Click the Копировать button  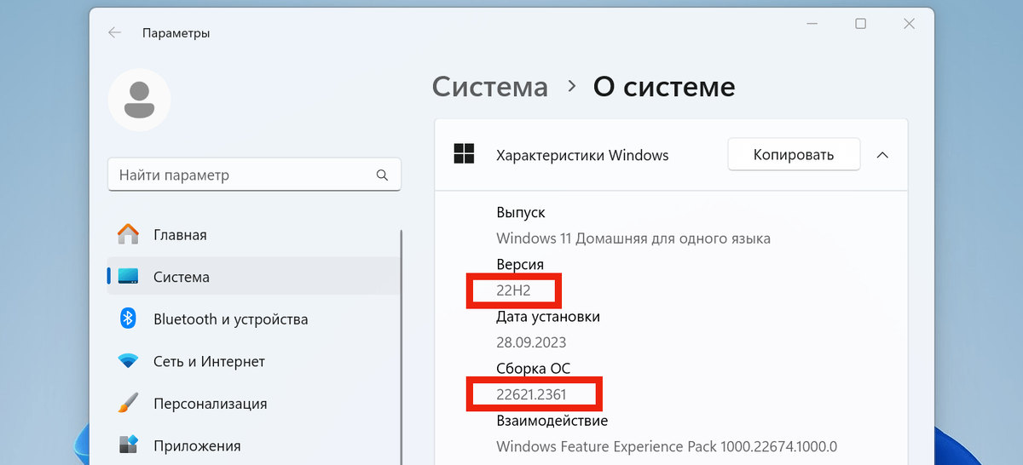coord(794,155)
